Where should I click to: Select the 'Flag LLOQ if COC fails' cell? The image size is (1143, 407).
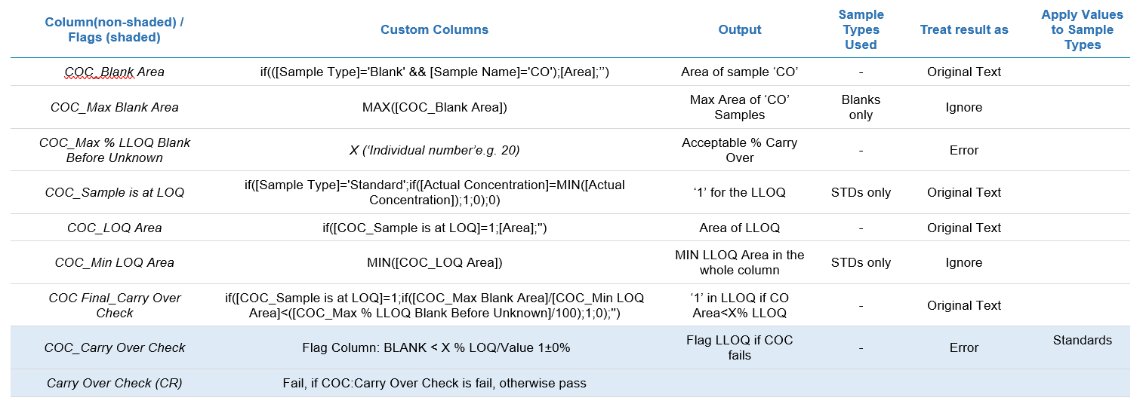tap(739, 347)
